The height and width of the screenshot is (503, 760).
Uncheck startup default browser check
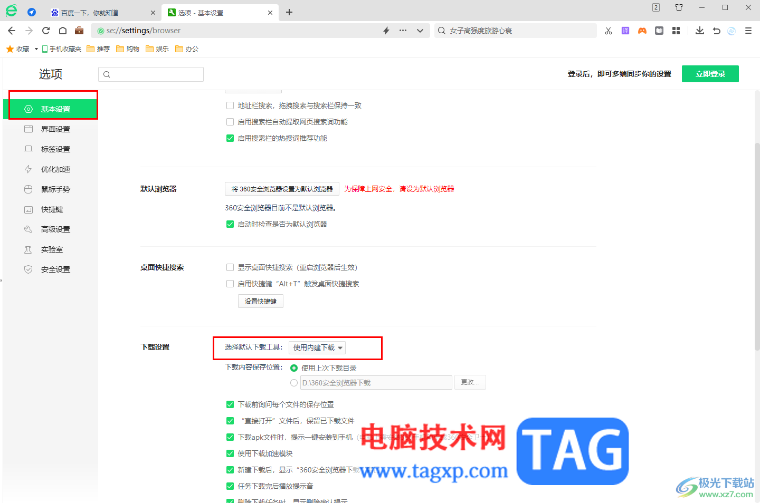click(230, 224)
